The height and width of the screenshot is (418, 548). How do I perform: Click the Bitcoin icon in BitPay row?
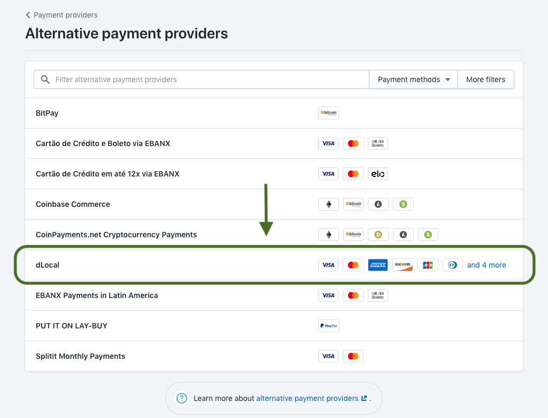[328, 113]
